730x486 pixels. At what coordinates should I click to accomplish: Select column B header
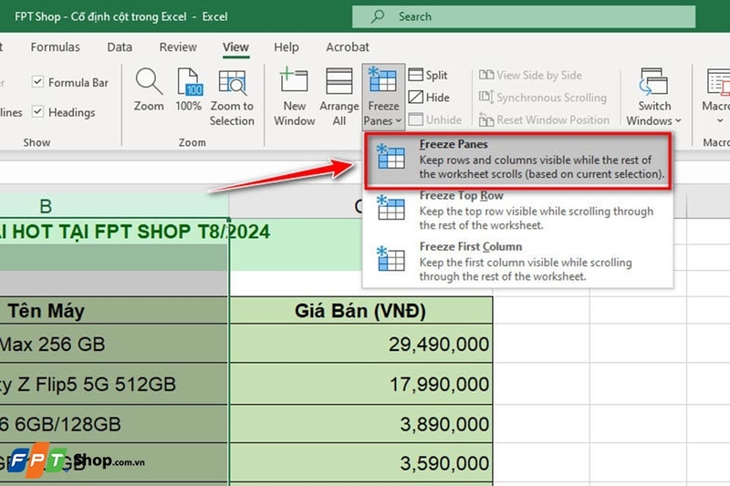(114, 205)
